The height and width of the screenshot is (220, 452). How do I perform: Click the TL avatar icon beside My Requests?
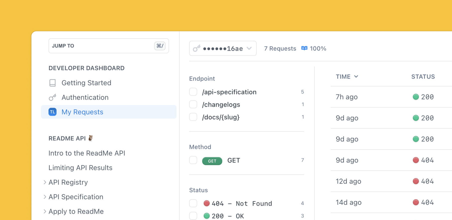click(x=52, y=112)
